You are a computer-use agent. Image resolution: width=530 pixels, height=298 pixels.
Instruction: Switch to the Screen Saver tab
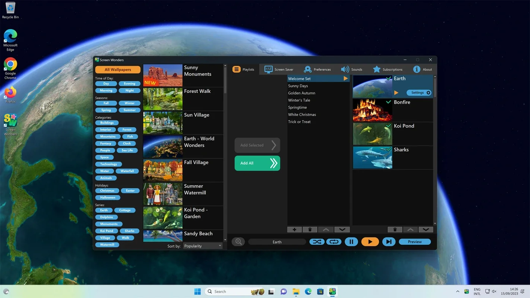click(x=279, y=69)
